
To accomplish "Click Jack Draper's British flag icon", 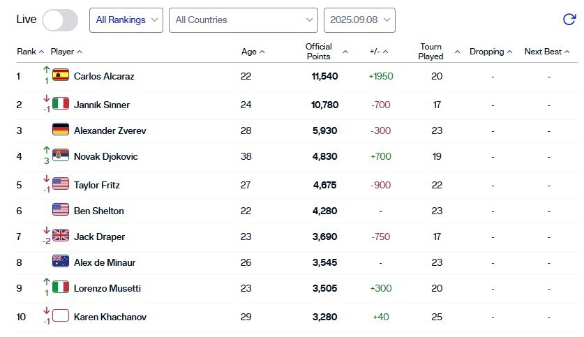I will click(x=61, y=237).
